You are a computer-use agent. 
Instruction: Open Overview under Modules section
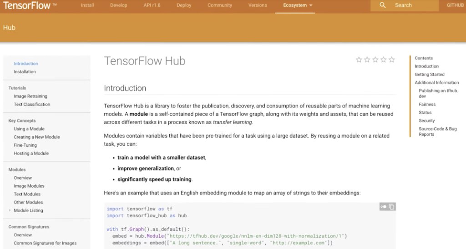[x=23, y=178]
